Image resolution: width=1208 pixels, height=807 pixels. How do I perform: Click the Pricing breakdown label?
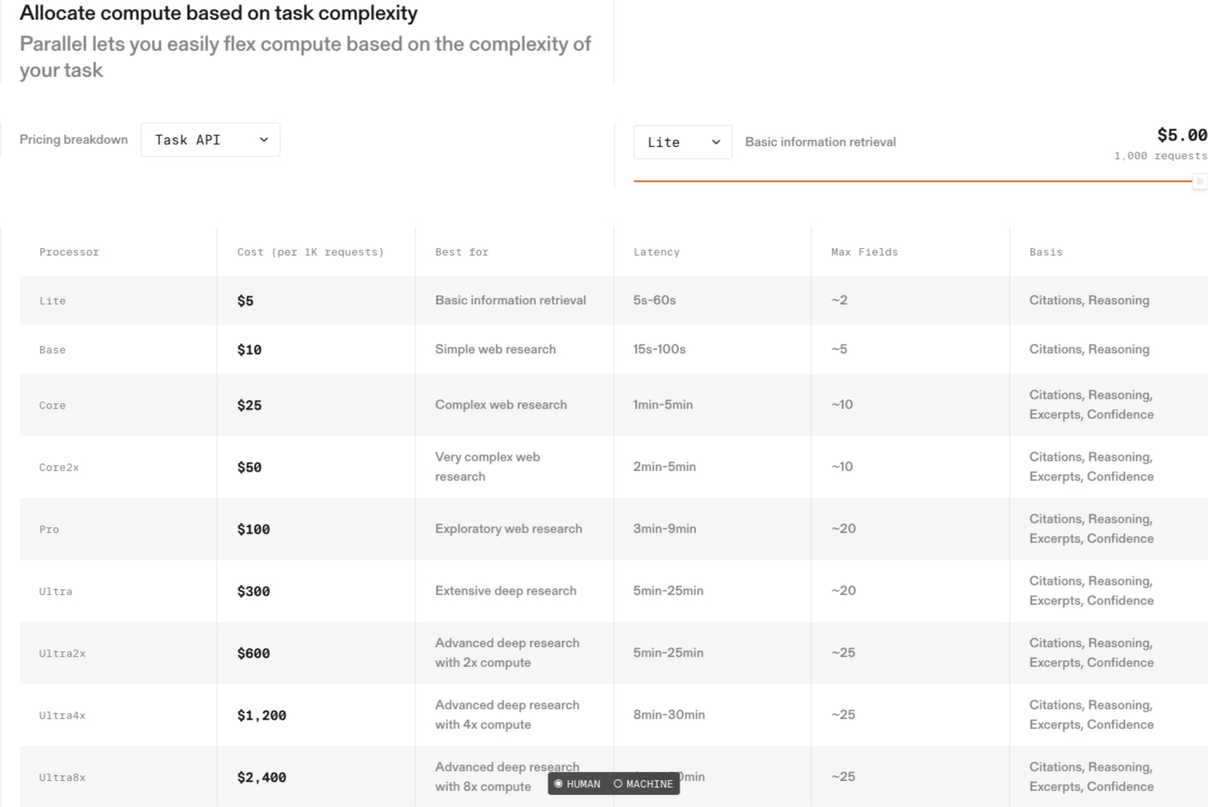[x=73, y=140]
